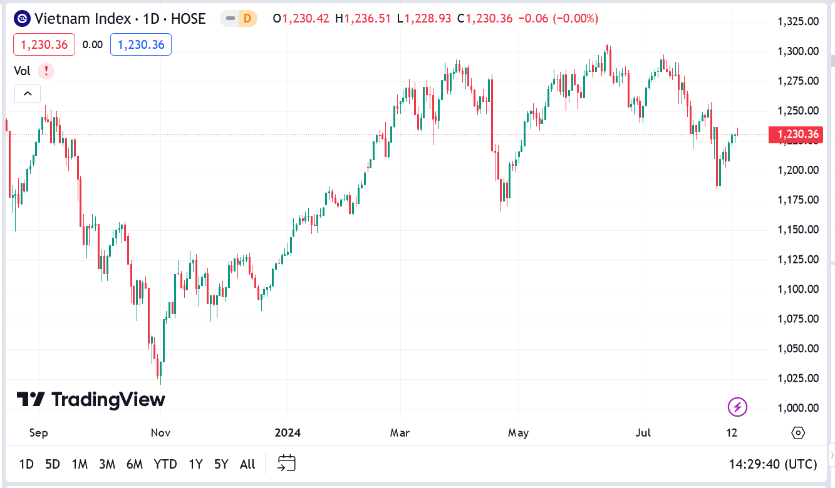The width and height of the screenshot is (835, 488).
Task: Click the blue 1,230.36 price box
Action: click(140, 44)
